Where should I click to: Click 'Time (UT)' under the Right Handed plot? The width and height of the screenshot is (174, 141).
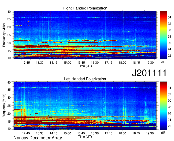[85, 66]
